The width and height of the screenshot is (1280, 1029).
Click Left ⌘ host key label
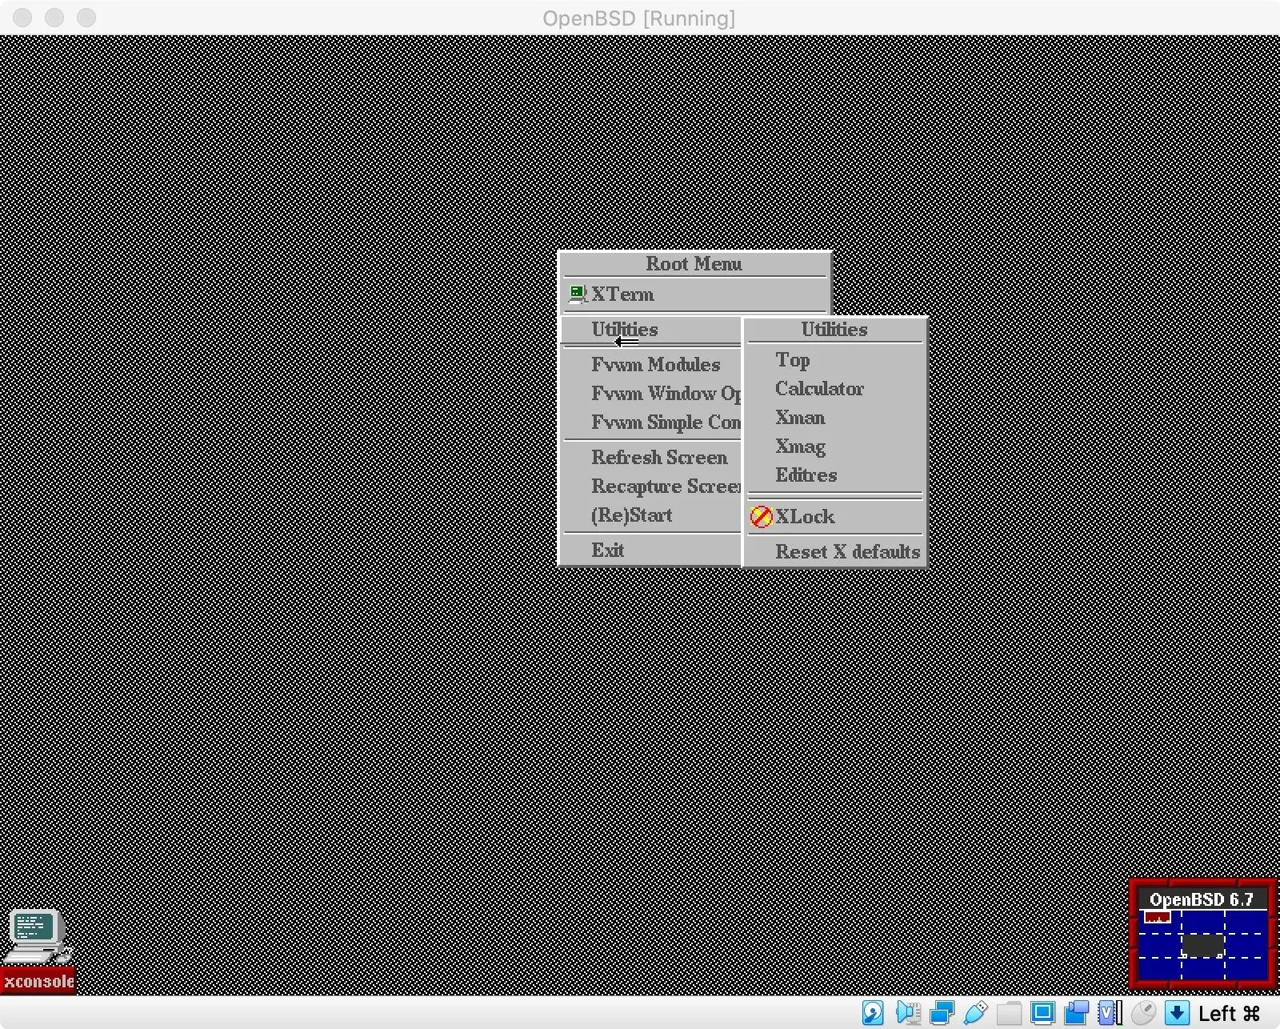pos(1229,1014)
